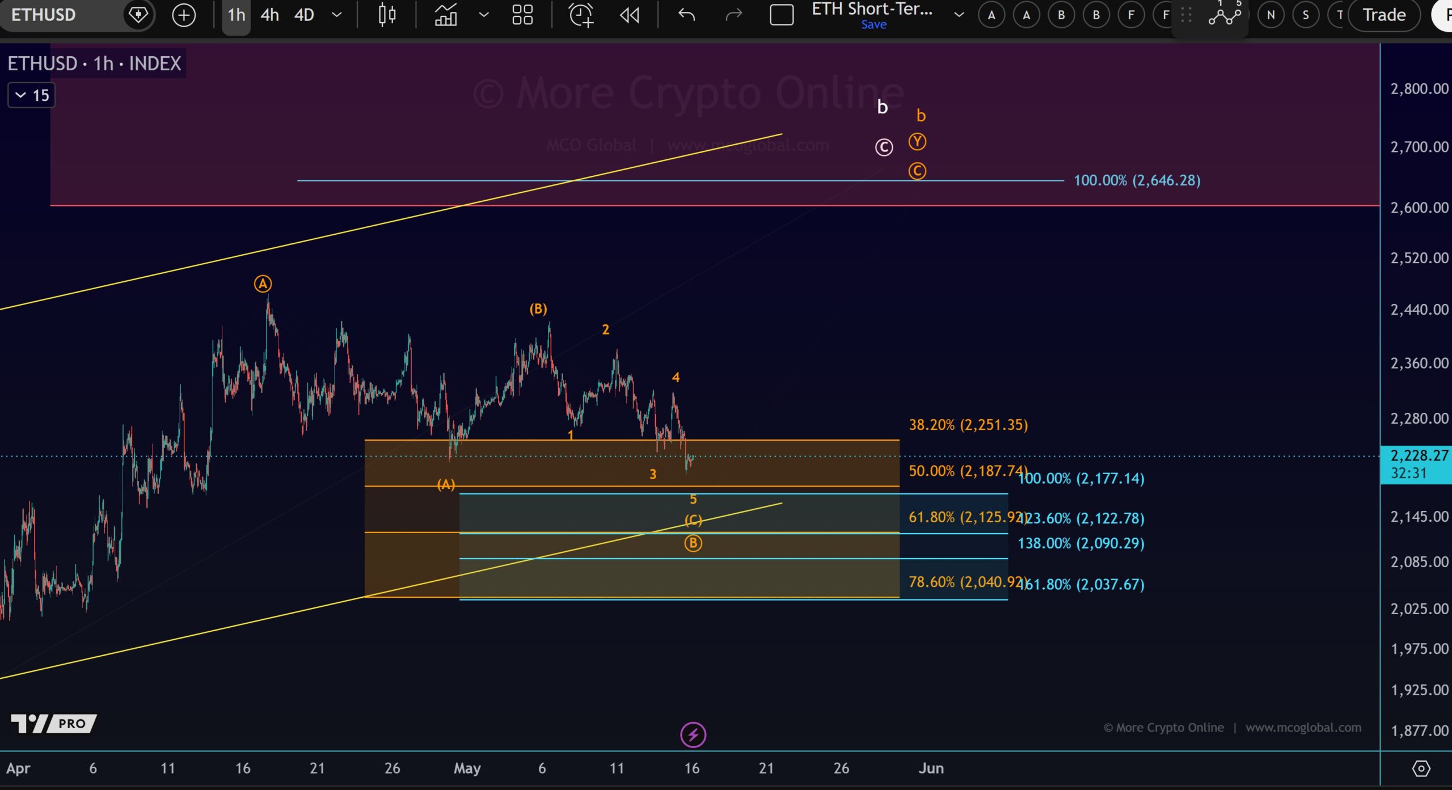Viewport: 1452px width, 790px height.
Task: Select the S favorite drawing shortcut
Action: 1306,15
